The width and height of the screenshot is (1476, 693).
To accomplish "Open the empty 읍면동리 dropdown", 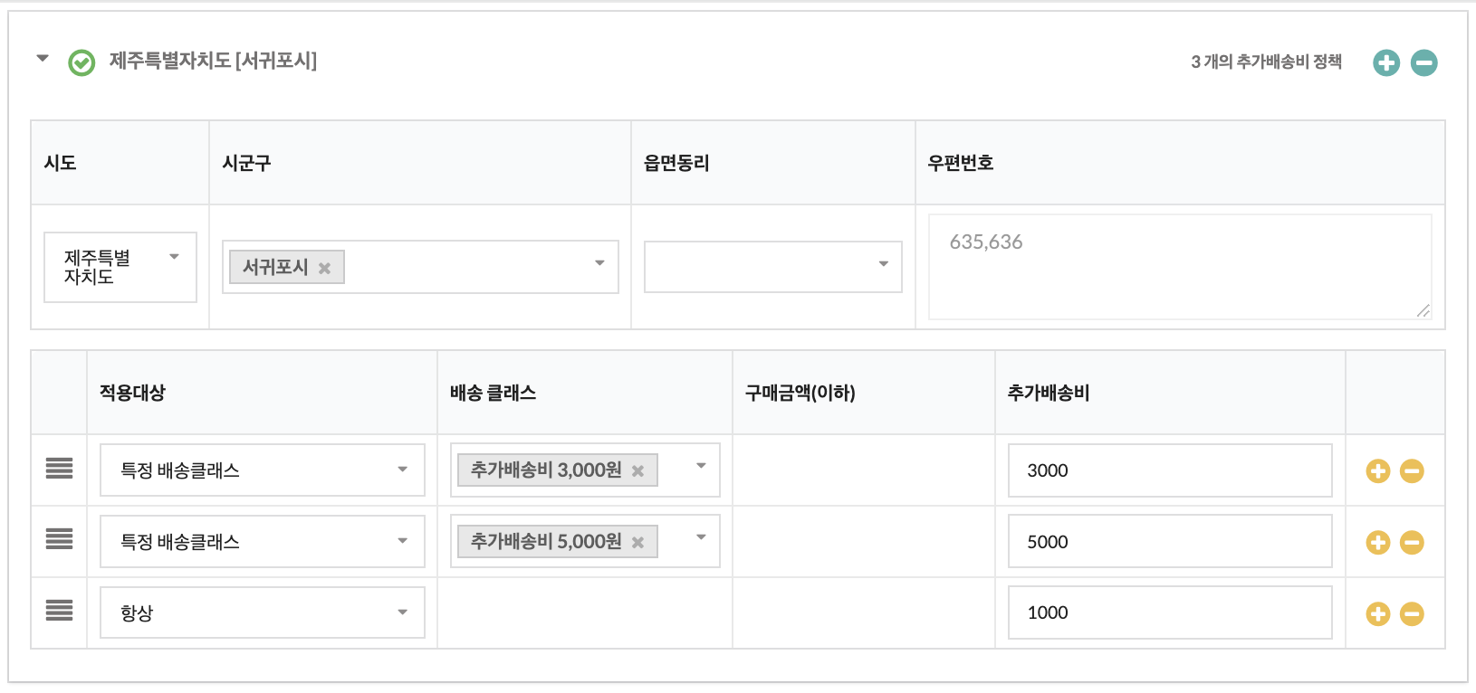I will click(x=772, y=266).
